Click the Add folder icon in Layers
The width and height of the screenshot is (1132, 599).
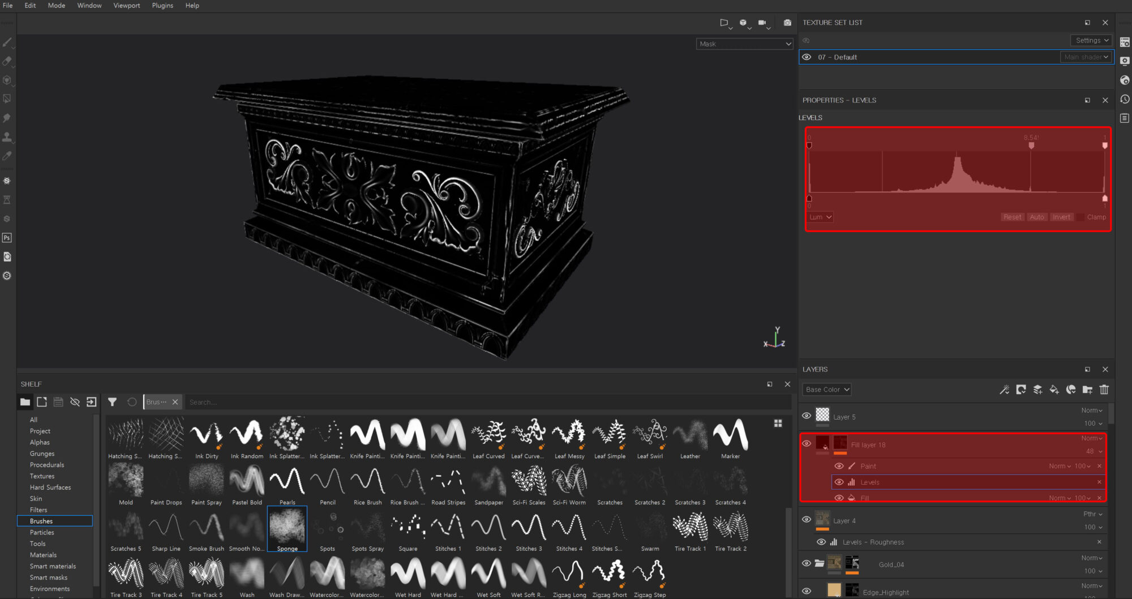point(1087,390)
